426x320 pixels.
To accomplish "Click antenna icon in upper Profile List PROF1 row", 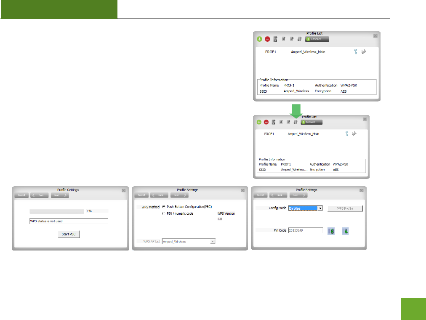I will [x=364, y=52].
